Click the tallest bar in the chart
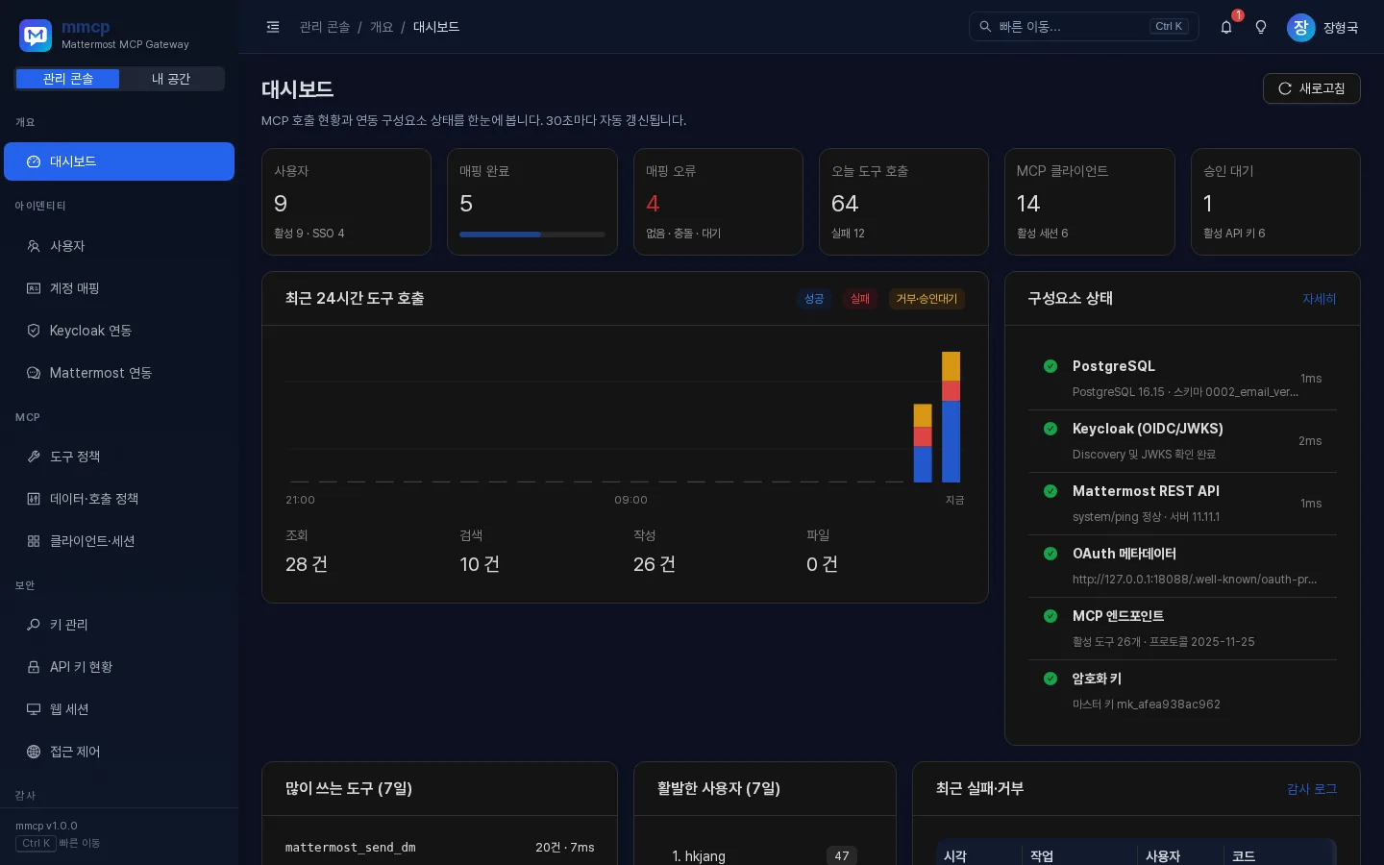Screen dimensions: 1384x865 point(951,417)
